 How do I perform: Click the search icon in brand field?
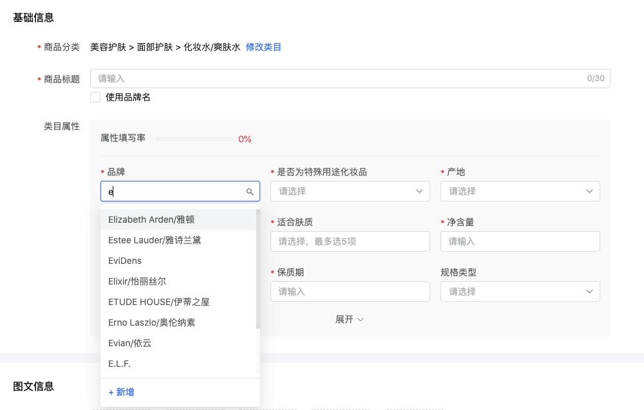(x=250, y=192)
